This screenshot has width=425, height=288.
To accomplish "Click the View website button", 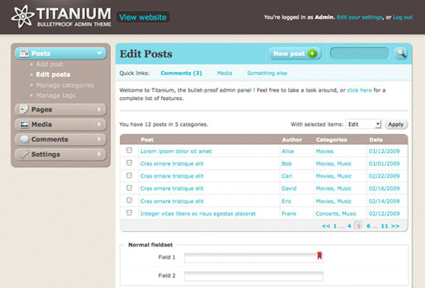I will click(143, 17).
